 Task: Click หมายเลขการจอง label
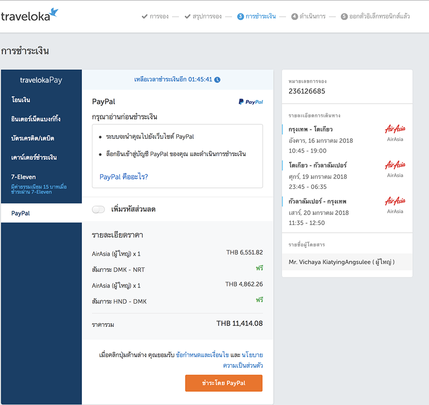pyautogui.click(x=307, y=81)
